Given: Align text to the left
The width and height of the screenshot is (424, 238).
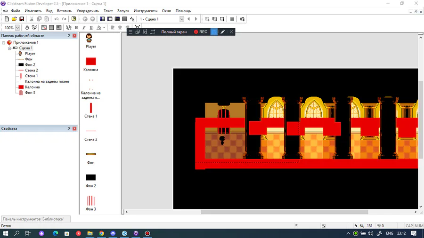Looking at the screenshot, I should (x=113, y=28).
